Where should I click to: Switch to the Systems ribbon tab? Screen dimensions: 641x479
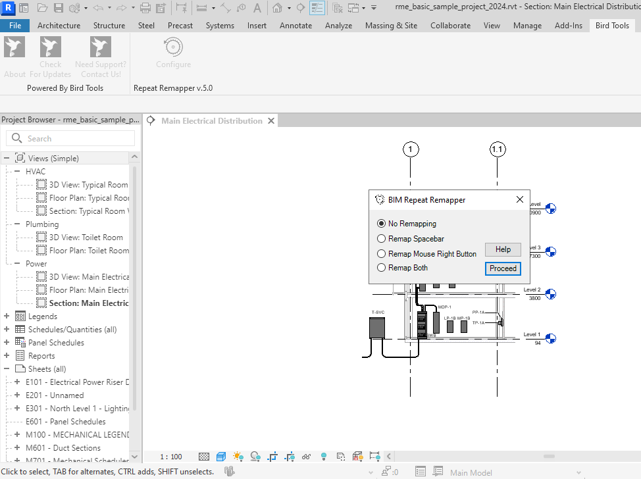tap(219, 26)
